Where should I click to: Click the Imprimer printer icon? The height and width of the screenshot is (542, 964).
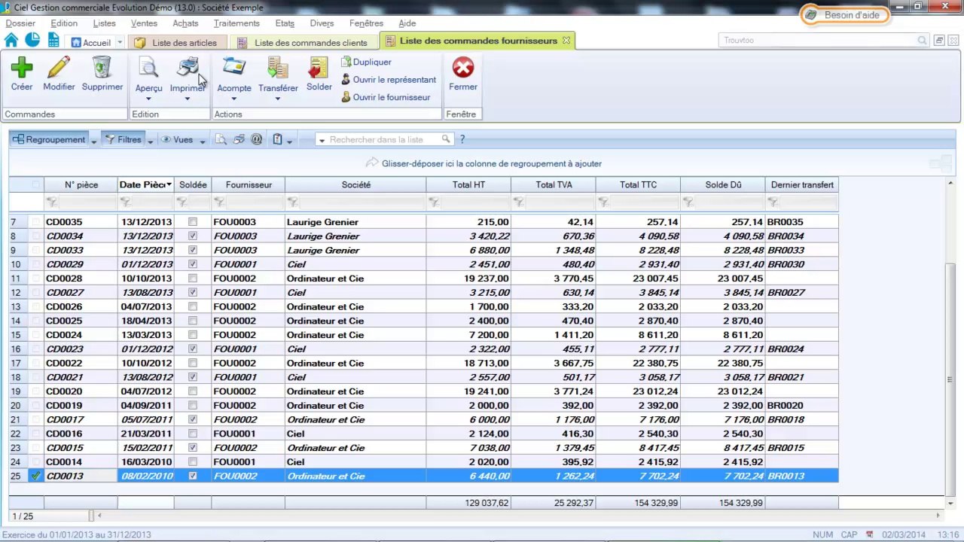tap(188, 68)
